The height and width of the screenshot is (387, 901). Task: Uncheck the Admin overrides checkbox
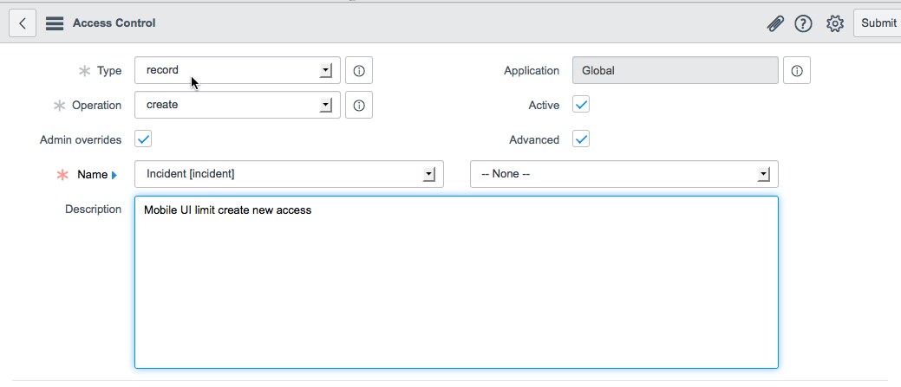click(x=143, y=139)
